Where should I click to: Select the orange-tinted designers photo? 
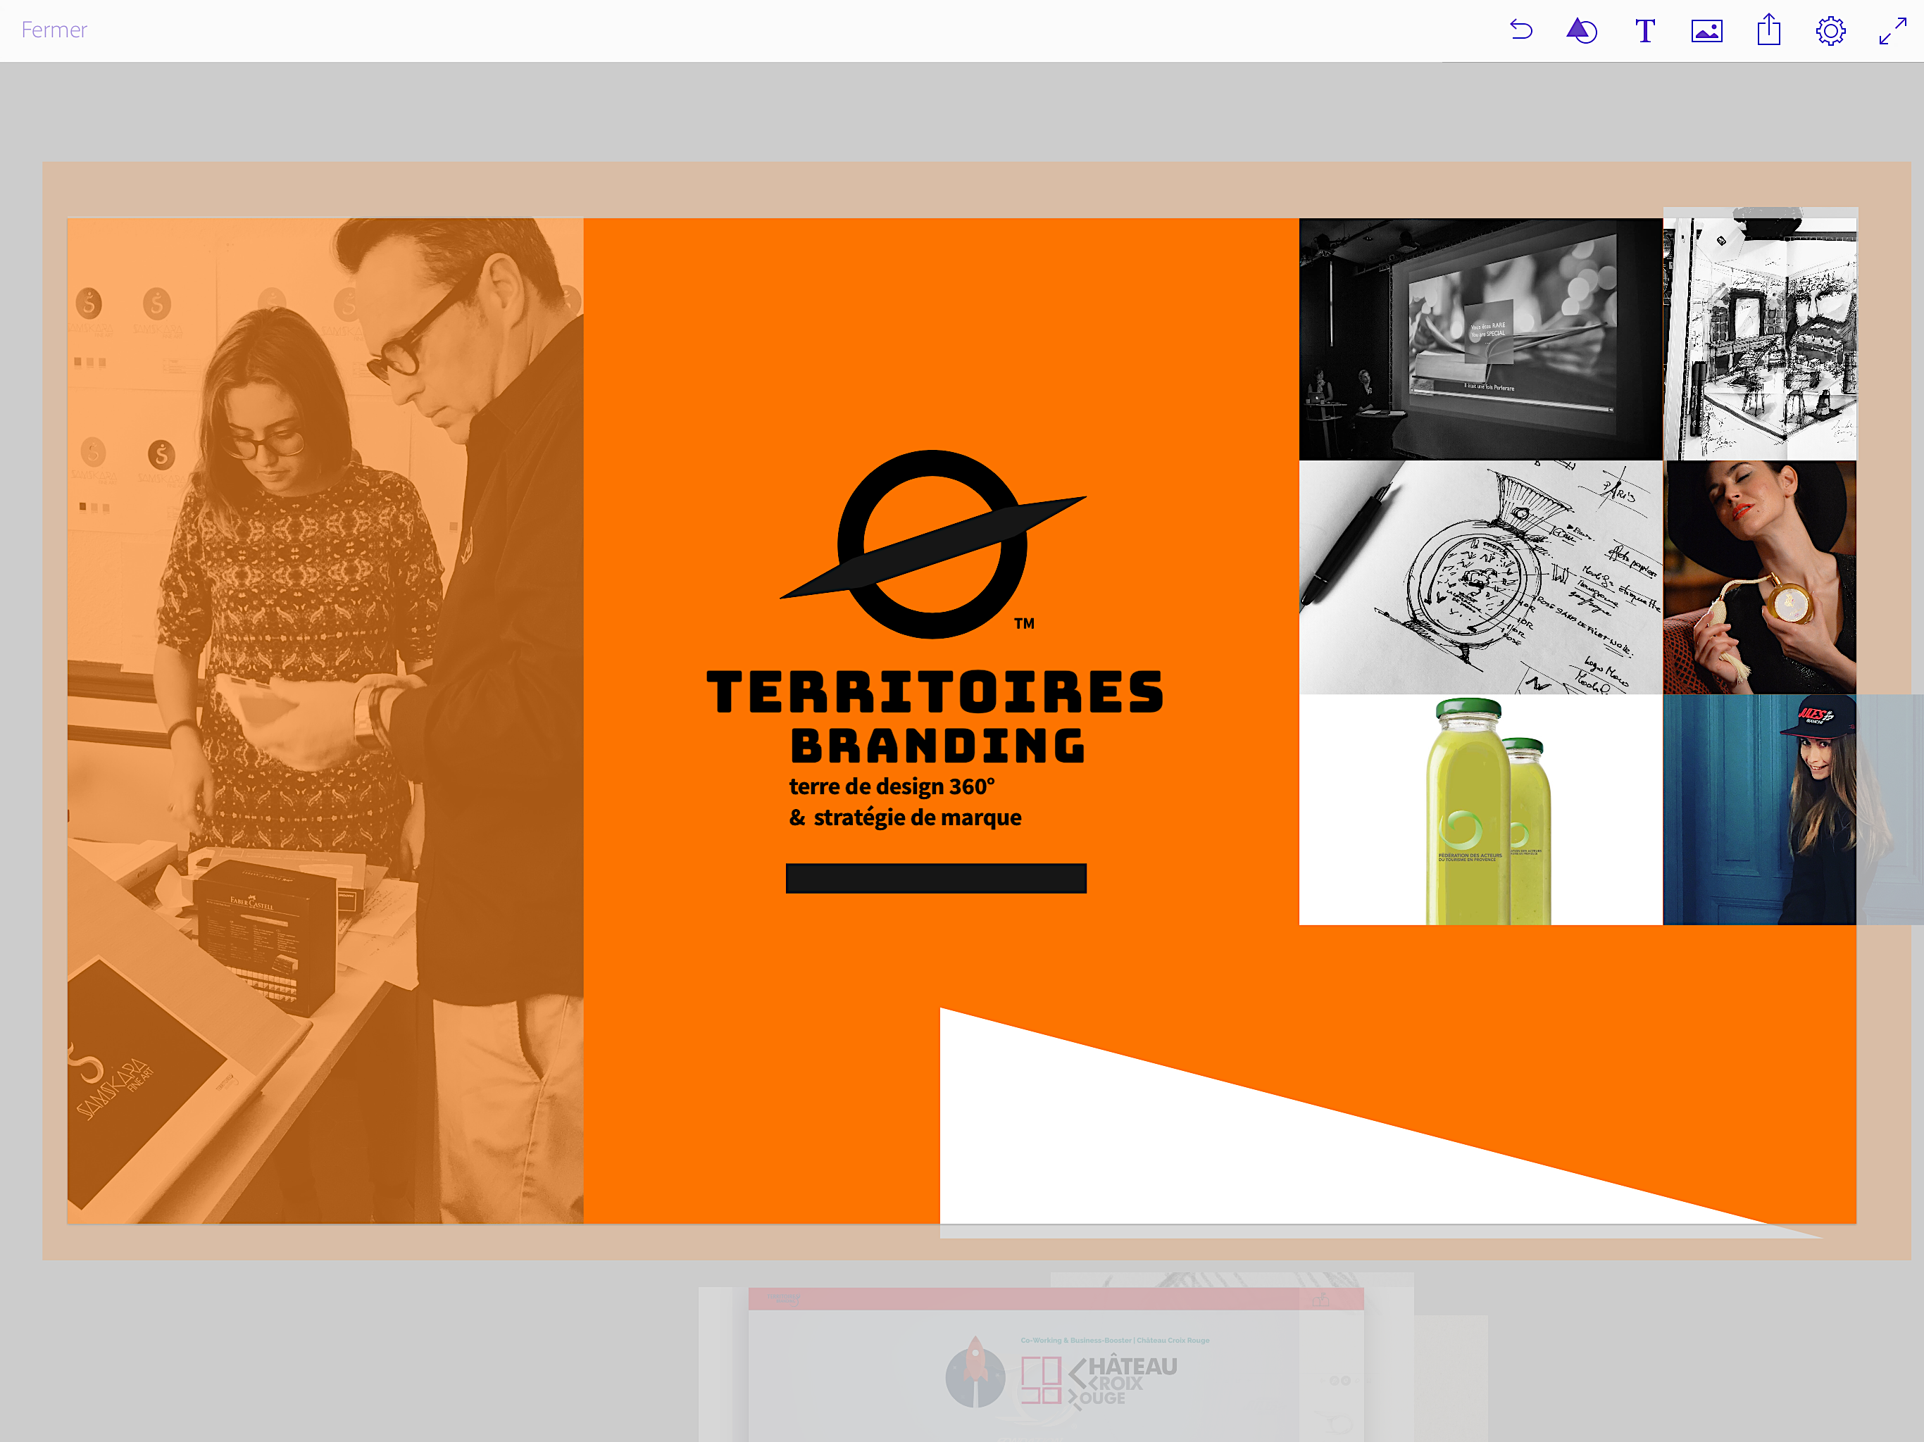click(325, 720)
